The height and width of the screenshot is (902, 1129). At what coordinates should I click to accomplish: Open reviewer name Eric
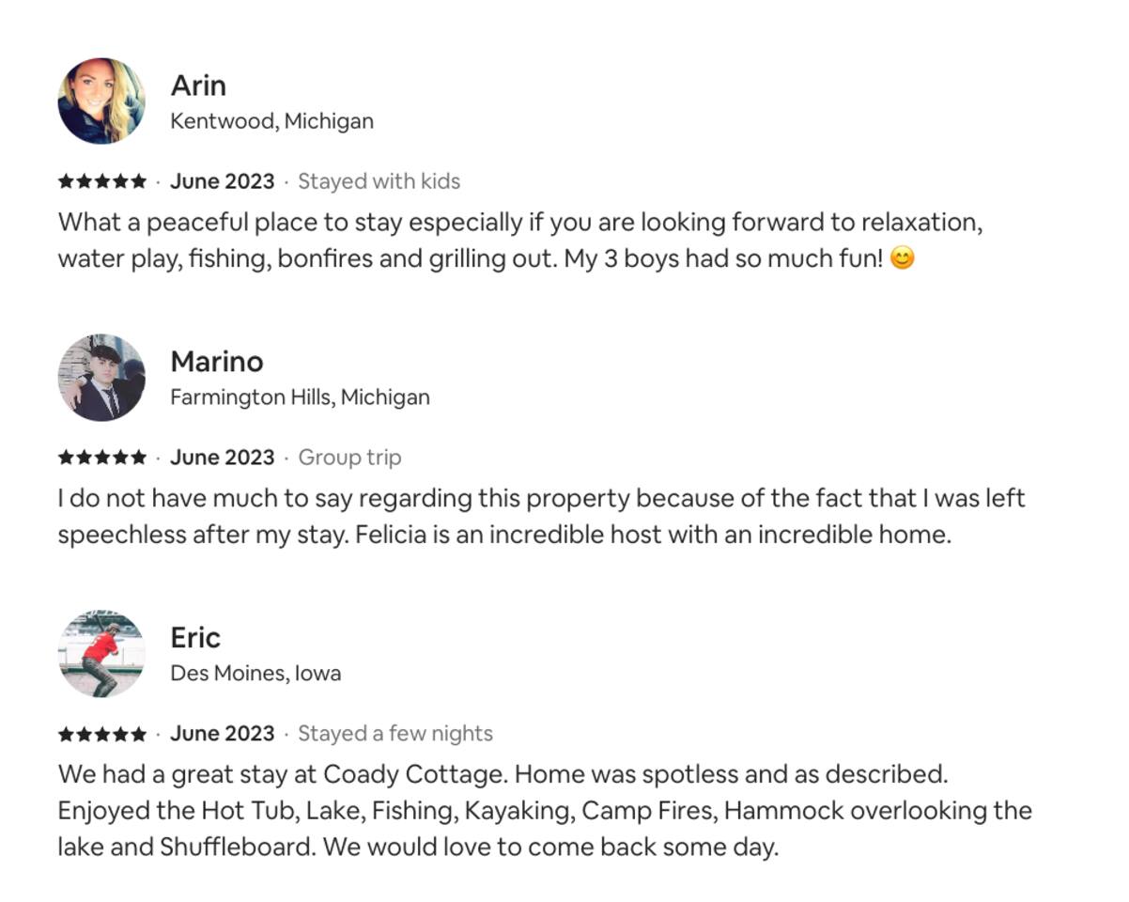195,638
